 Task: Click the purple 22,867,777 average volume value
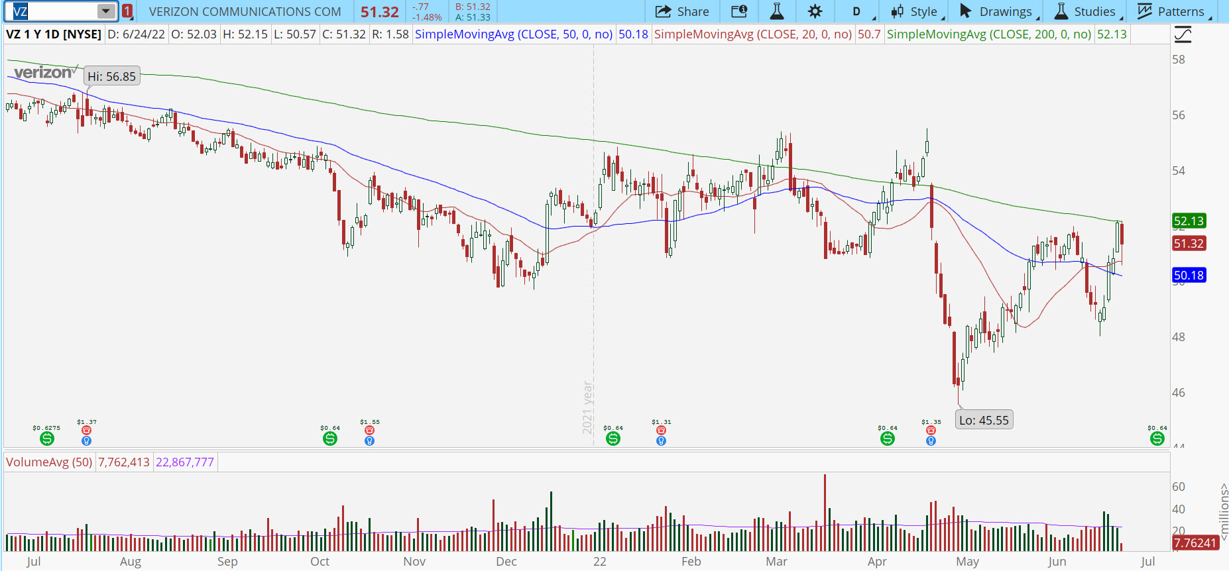[185, 462]
